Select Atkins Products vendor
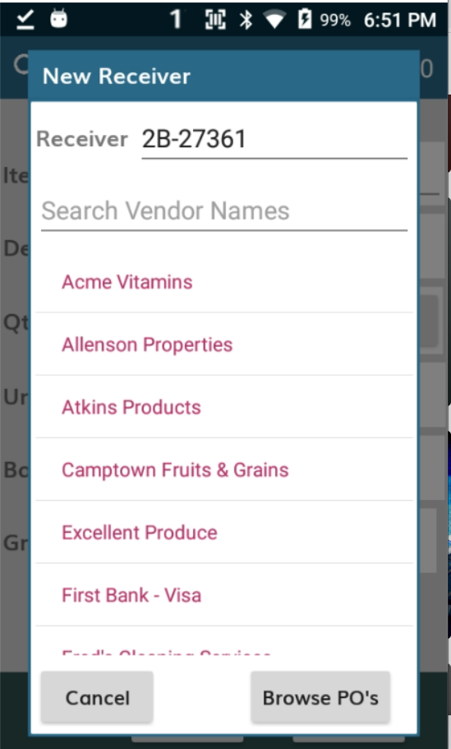 224,407
